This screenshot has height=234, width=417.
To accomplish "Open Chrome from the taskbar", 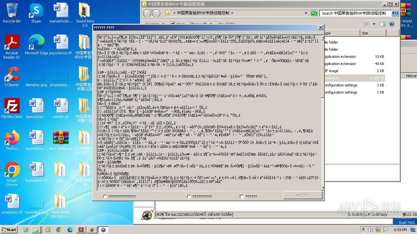I will pyautogui.click(x=59, y=230).
